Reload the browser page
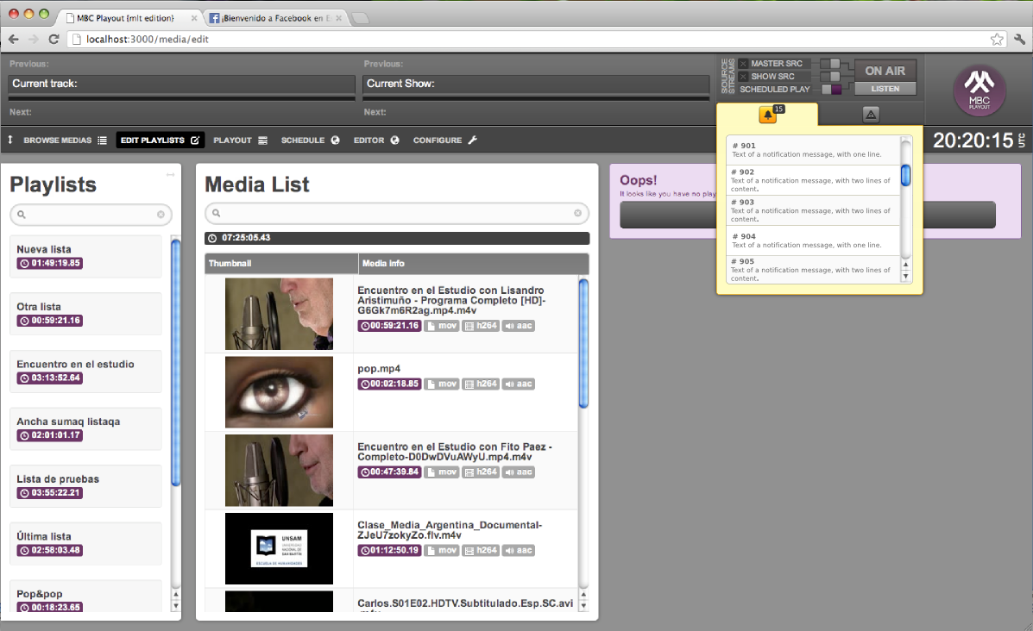This screenshot has height=631, width=1033. (x=54, y=40)
